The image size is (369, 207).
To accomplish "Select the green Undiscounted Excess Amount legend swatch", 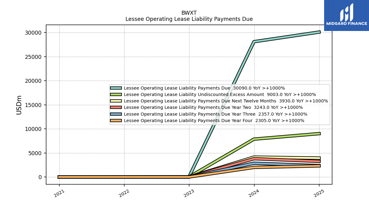I will [116, 94].
